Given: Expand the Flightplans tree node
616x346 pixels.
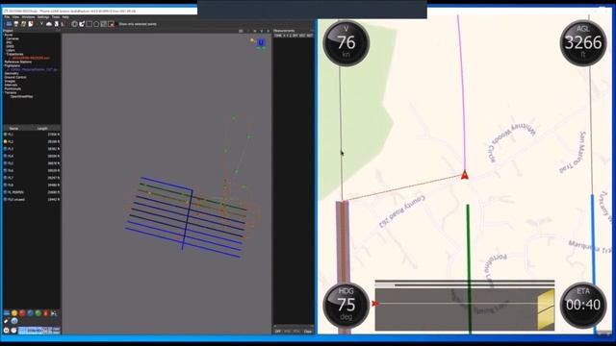Looking at the screenshot, I should tap(4, 66).
